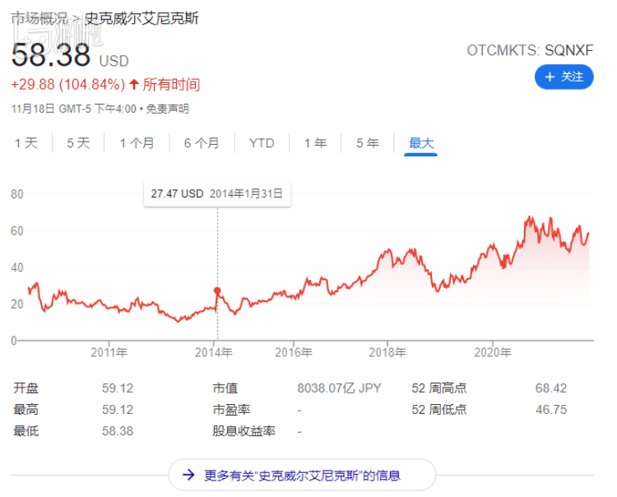This screenshot has height=497, width=617.
Task: Open the 市场概况 breadcrumb link
Action: (39, 17)
